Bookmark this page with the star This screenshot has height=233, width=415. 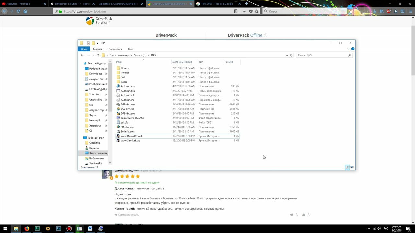[257, 11]
